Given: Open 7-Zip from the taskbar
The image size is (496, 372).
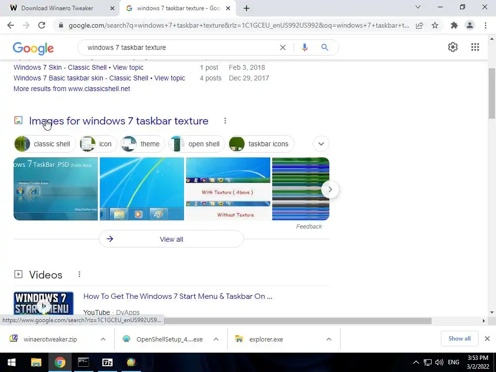Looking at the screenshot, I should click(x=108, y=362).
